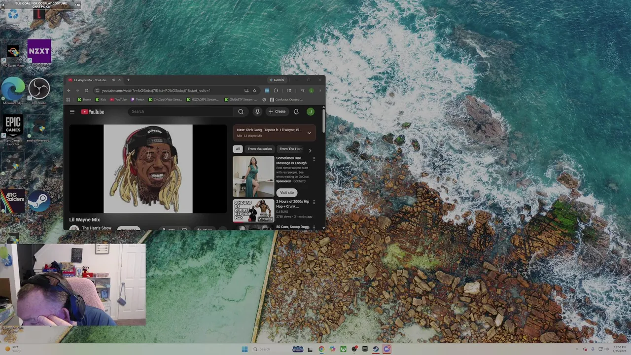
Task: Open OBS Studio desktop icon
Action: point(39,91)
